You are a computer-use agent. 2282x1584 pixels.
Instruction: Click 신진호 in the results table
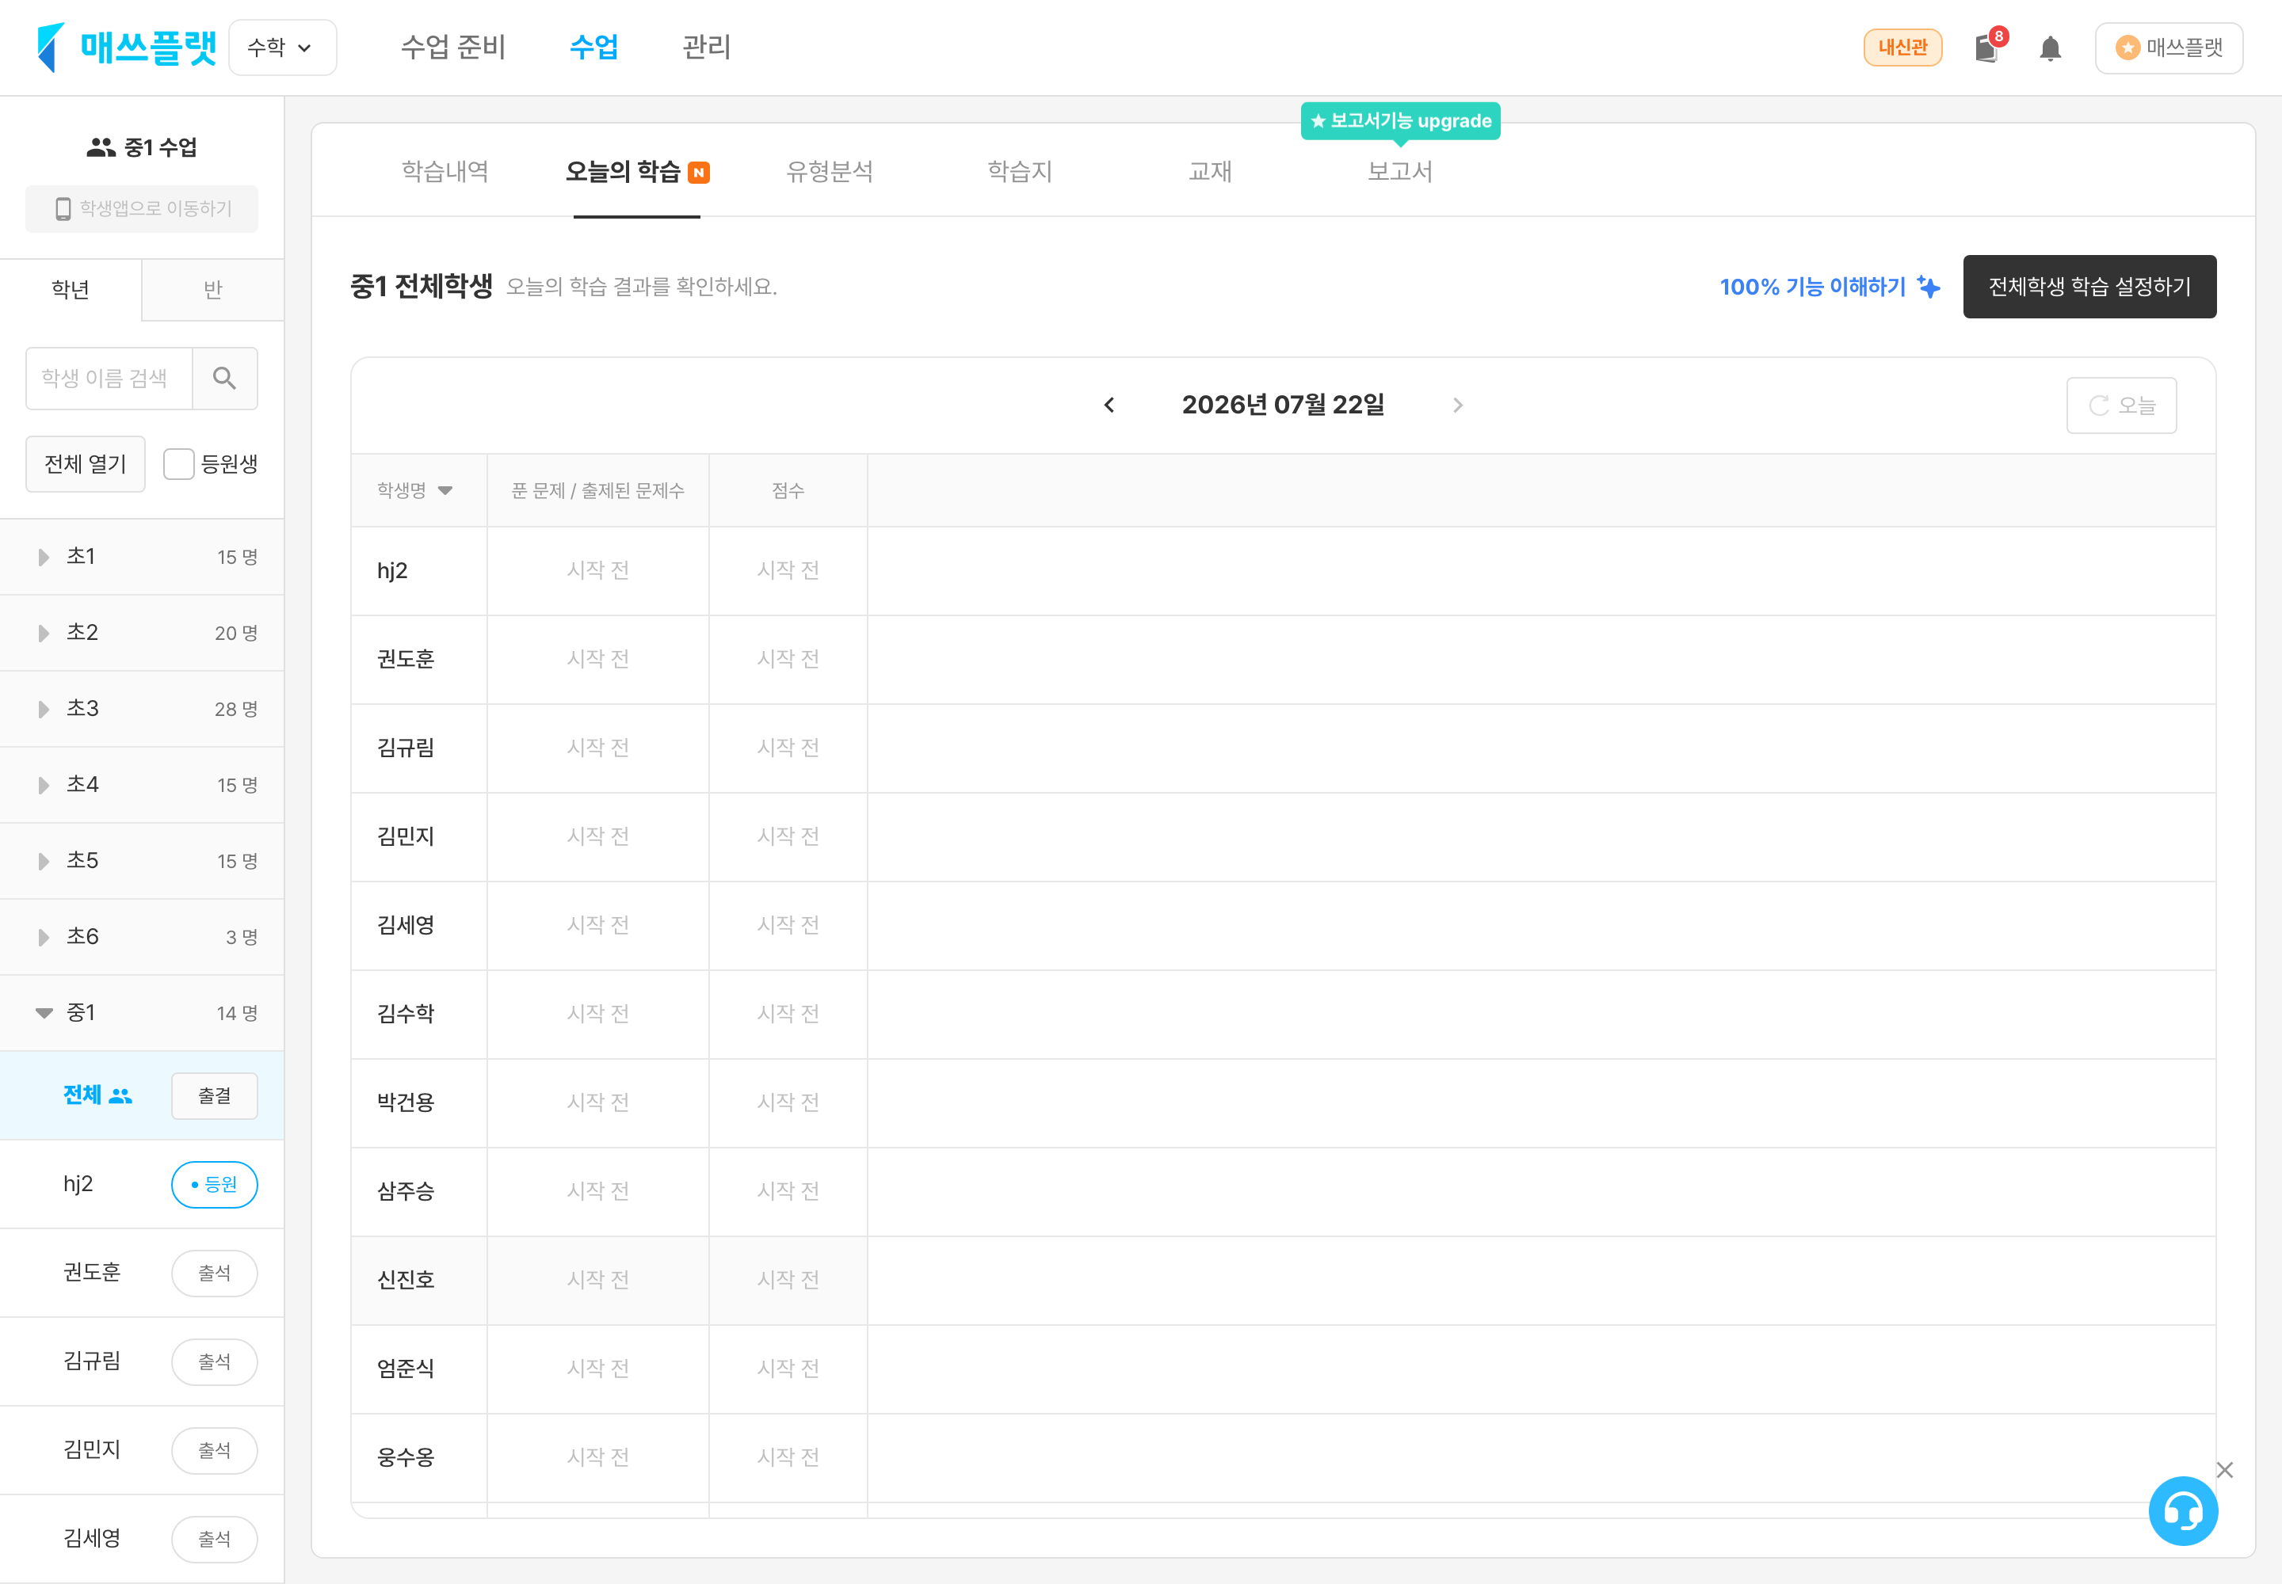coord(405,1279)
